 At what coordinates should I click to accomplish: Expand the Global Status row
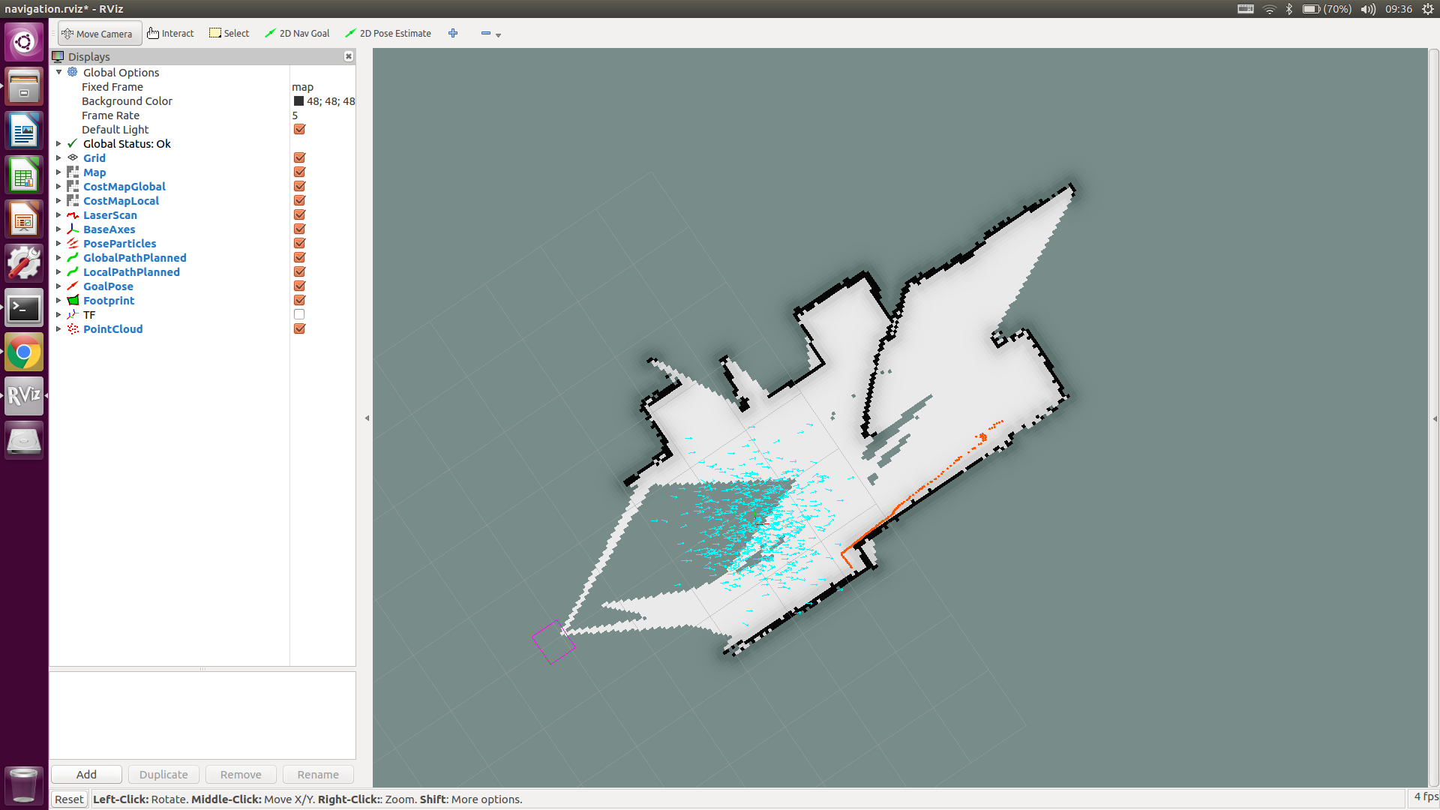[58, 143]
